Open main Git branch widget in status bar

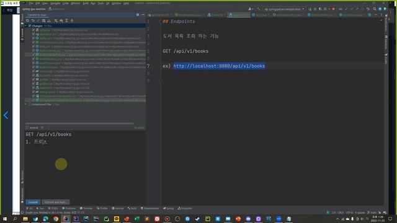pos(372,212)
